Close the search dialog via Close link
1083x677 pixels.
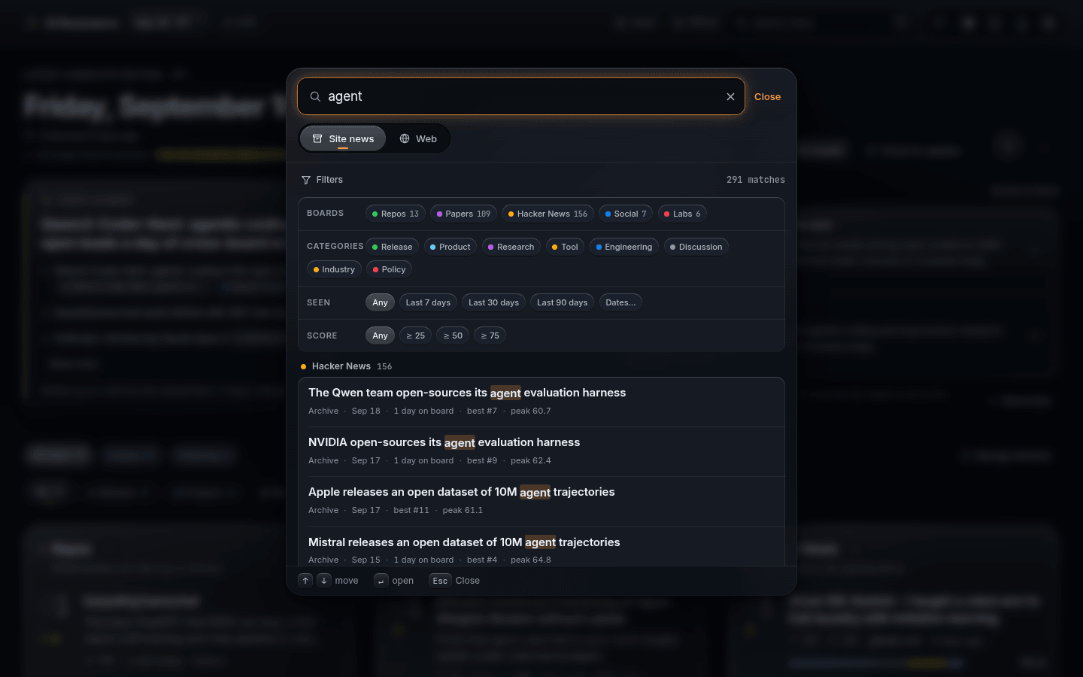[x=767, y=97]
